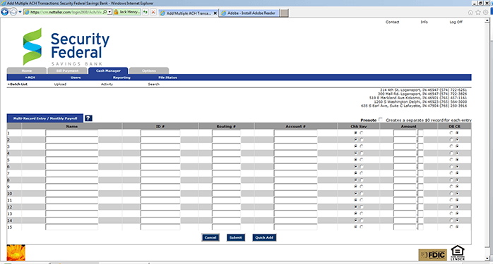This screenshot has width=493, height=264.
Task: Select Multi-Record Entry / Monthly Payroll header tab
Action: click(x=45, y=118)
